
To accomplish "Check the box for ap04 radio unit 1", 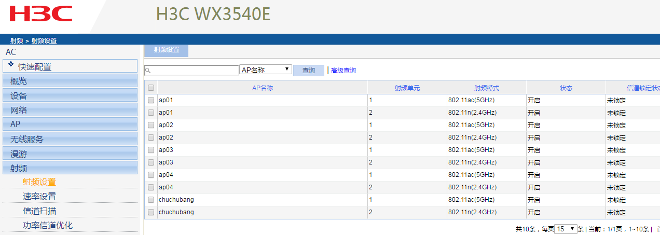I will (x=151, y=175).
